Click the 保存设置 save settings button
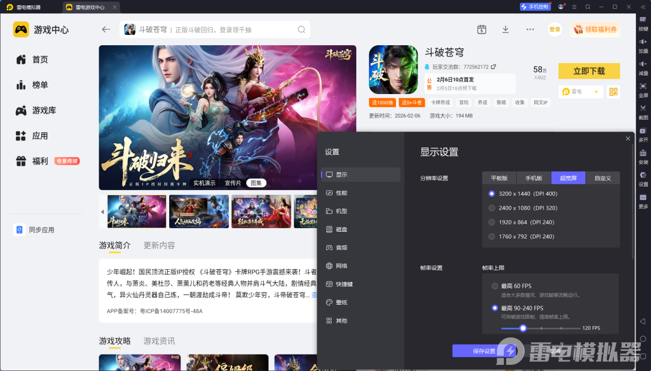The image size is (651, 371). (x=484, y=351)
